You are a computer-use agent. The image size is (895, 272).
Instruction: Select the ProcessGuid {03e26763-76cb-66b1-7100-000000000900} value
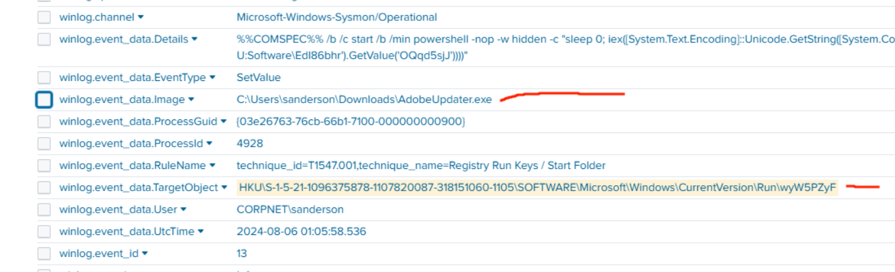pos(351,122)
